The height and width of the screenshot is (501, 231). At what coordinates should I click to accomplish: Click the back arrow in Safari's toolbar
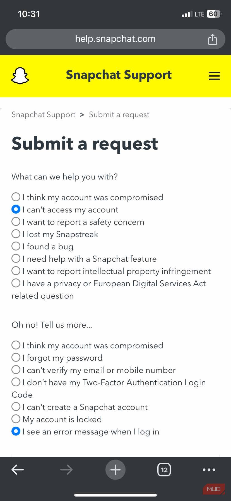pos(18,470)
